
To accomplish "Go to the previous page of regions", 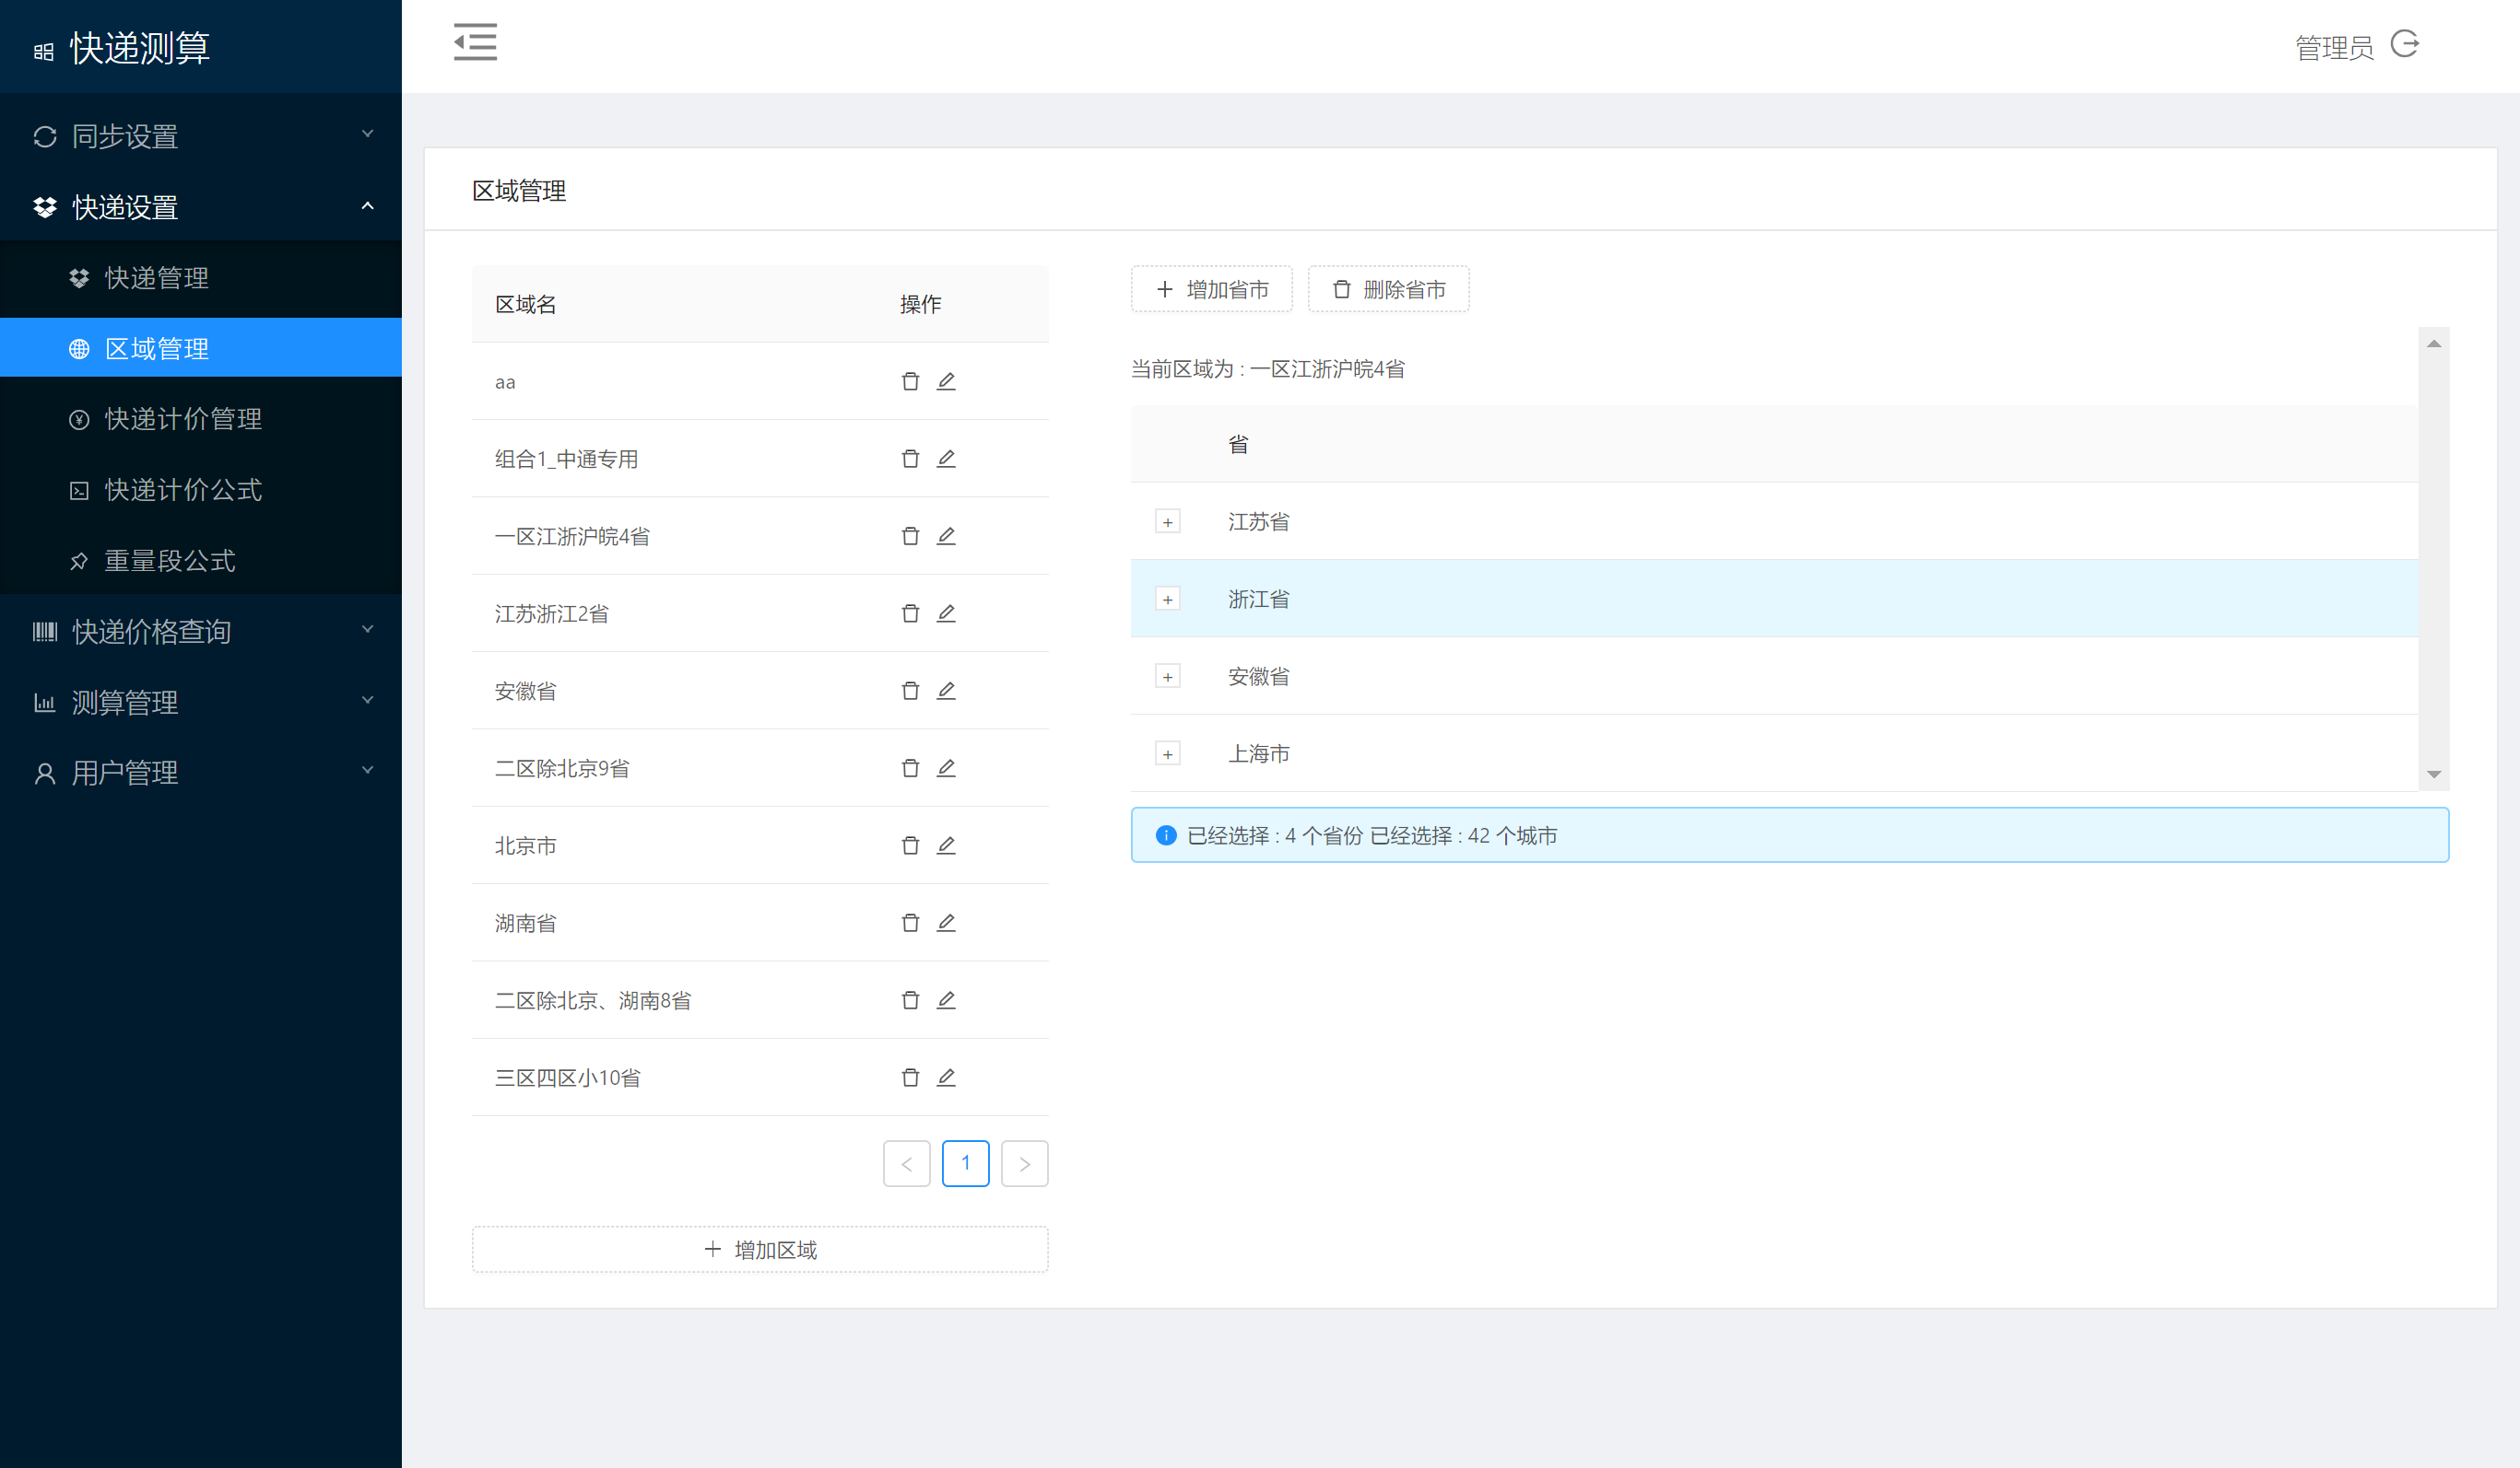I will coord(907,1163).
